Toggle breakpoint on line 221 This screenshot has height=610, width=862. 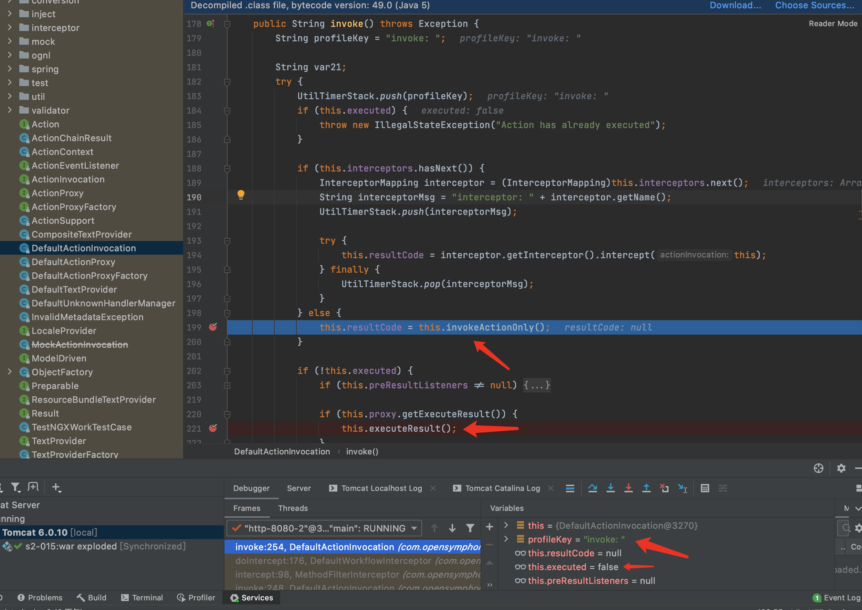(x=213, y=428)
